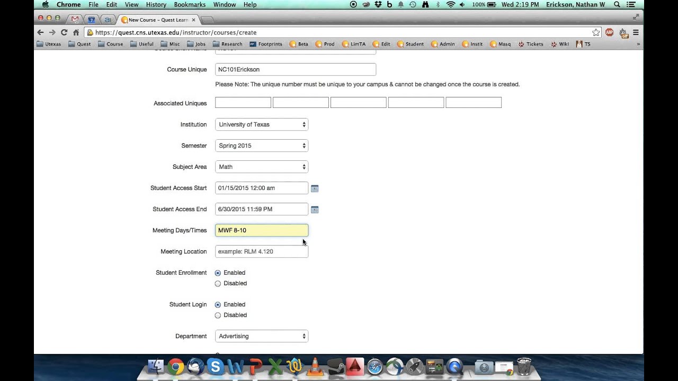Open the Bookmarks menu in menu bar
Screen dimensions: 678x381
click(190, 4)
